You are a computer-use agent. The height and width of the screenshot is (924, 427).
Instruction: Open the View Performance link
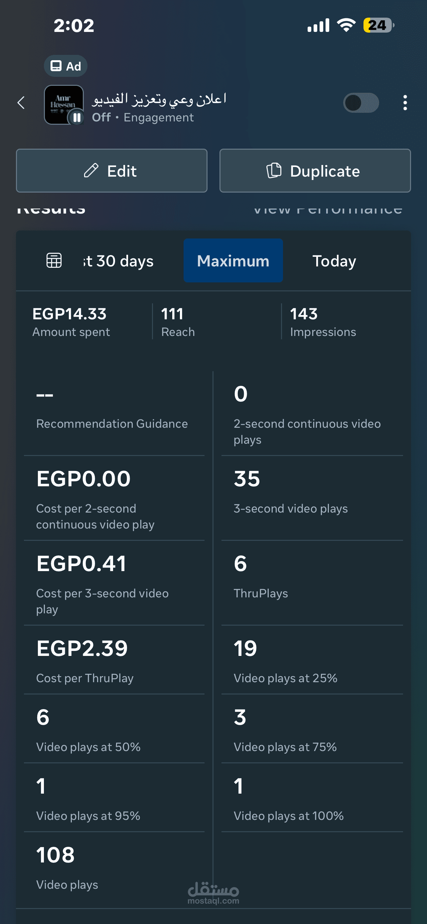click(x=328, y=209)
